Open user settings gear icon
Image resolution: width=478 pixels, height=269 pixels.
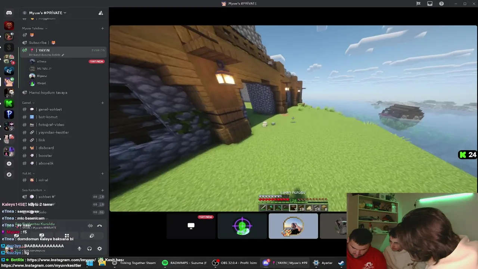(99, 248)
